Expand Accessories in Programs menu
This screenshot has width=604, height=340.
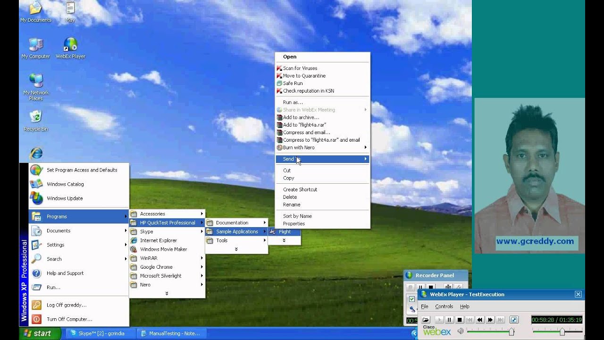pos(167,214)
